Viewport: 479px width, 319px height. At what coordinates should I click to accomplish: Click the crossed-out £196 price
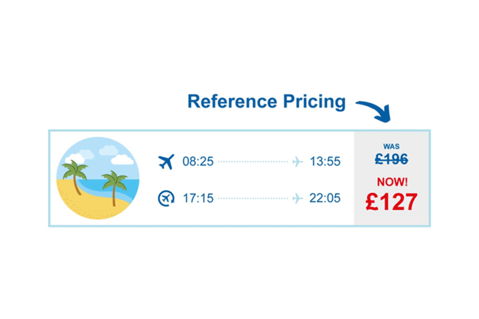pyautogui.click(x=392, y=159)
